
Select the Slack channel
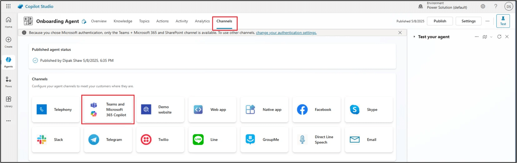(x=56, y=140)
